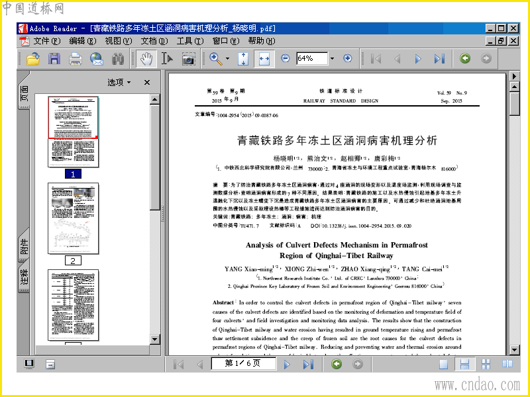Switch to the 页面 side tab
The image size is (530, 397).
pyautogui.click(x=25, y=93)
